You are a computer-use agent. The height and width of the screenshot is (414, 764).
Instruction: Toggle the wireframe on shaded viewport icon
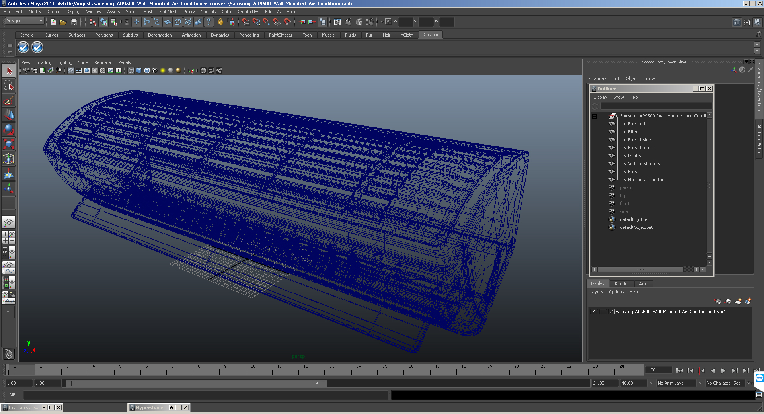tap(147, 70)
